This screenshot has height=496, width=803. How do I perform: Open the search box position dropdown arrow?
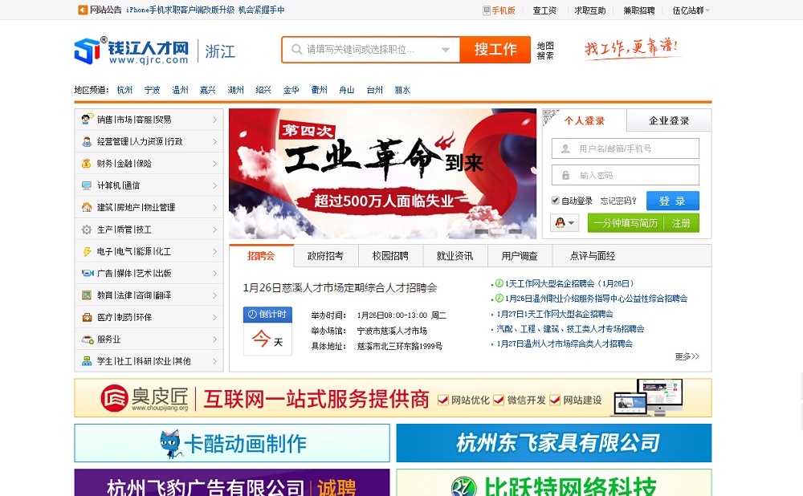pos(446,50)
